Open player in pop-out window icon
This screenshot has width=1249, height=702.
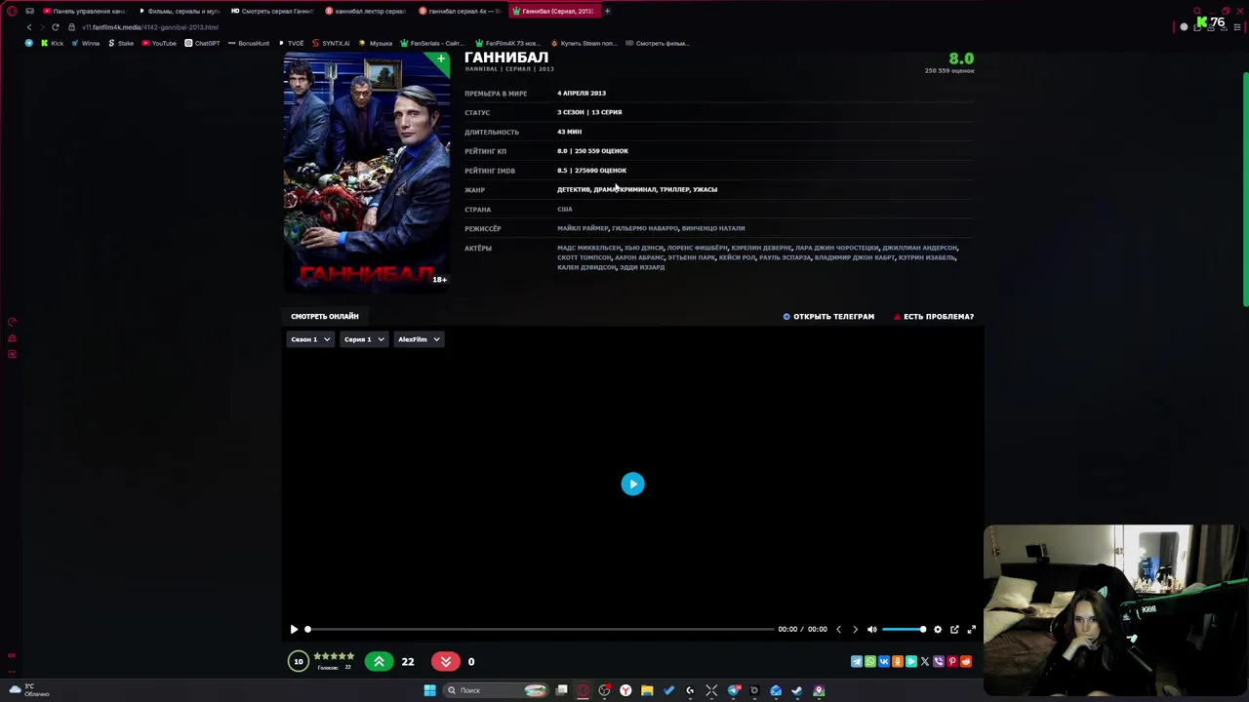(x=954, y=629)
